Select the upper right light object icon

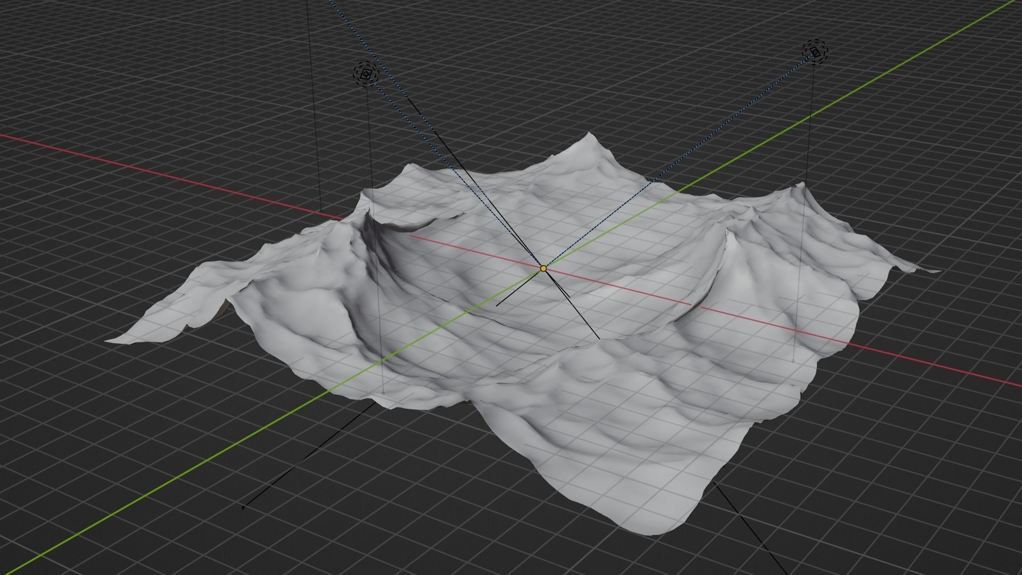click(815, 52)
